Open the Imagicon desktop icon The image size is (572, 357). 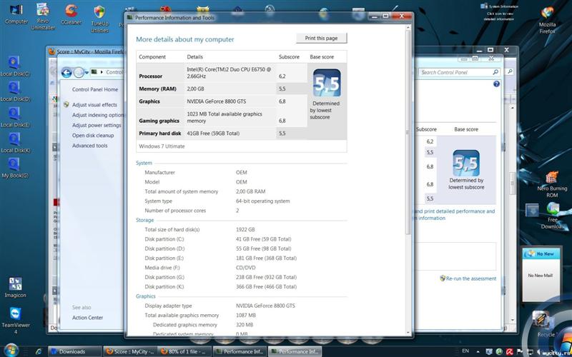[x=15, y=284]
